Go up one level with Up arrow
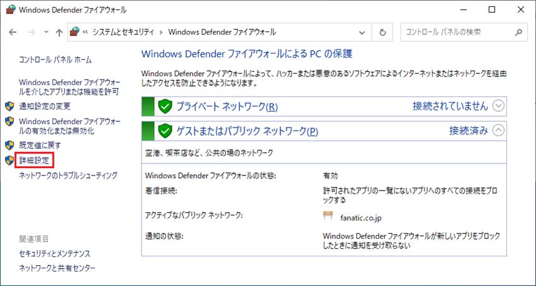The width and height of the screenshot is (536, 286). [59, 32]
